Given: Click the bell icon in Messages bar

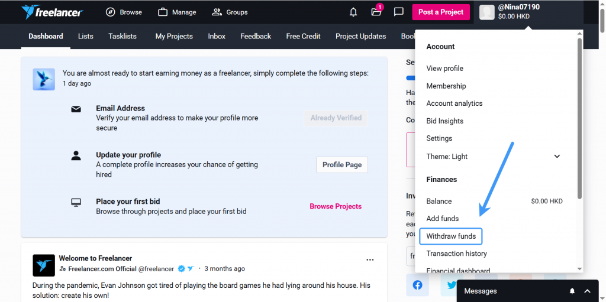Looking at the screenshot, I should click(572, 291).
